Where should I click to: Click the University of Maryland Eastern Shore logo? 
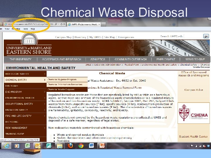pos(29,45)
